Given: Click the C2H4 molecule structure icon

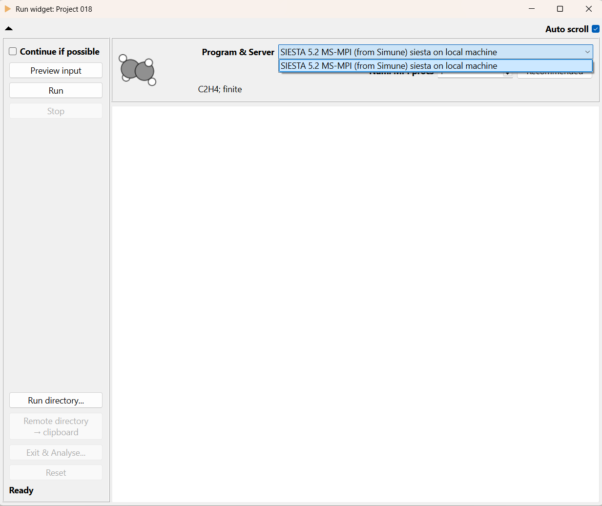Looking at the screenshot, I should click(138, 70).
